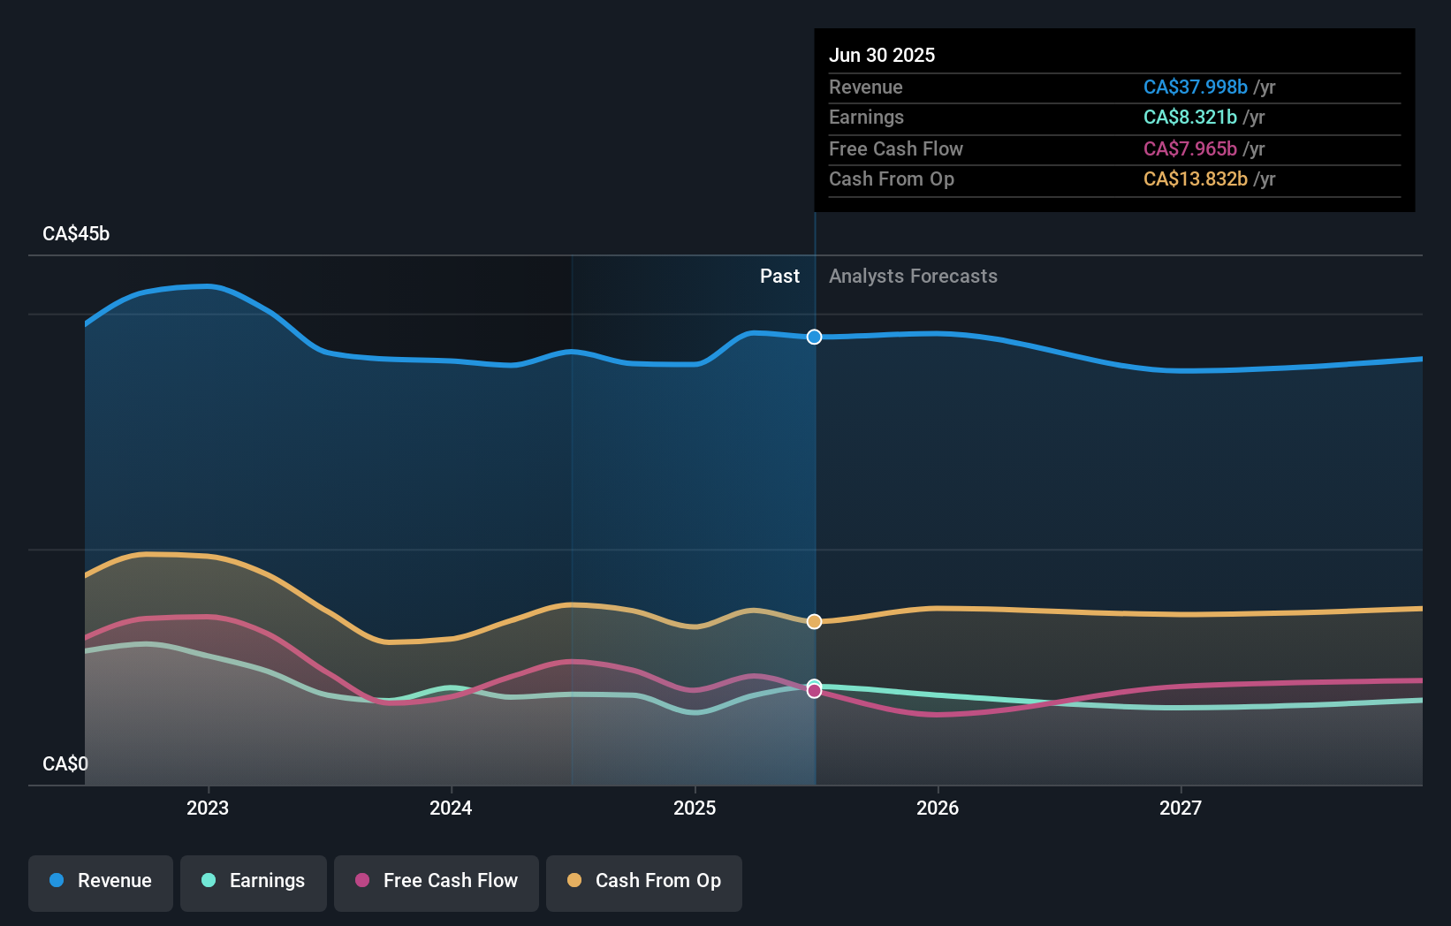Toggle the Cash From Op series visibility
Image resolution: width=1451 pixels, height=926 pixels.
[643, 881]
